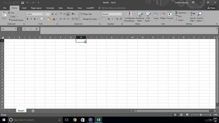Select the Sheet1 tab
The width and height of the screenshot is (219, 123).
click(21, 111)
